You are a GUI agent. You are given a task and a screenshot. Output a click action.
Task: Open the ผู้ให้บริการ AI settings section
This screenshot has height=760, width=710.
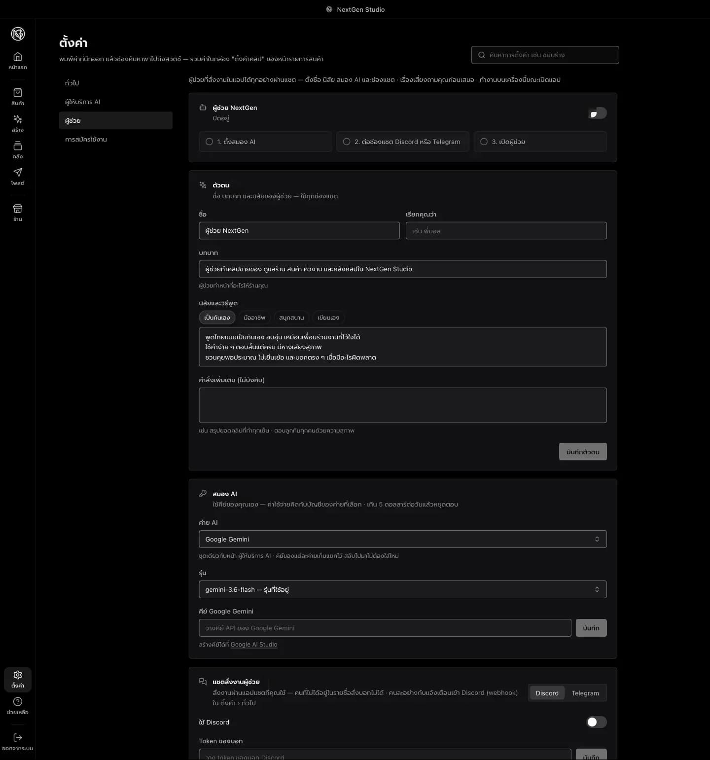coord(116,102)
